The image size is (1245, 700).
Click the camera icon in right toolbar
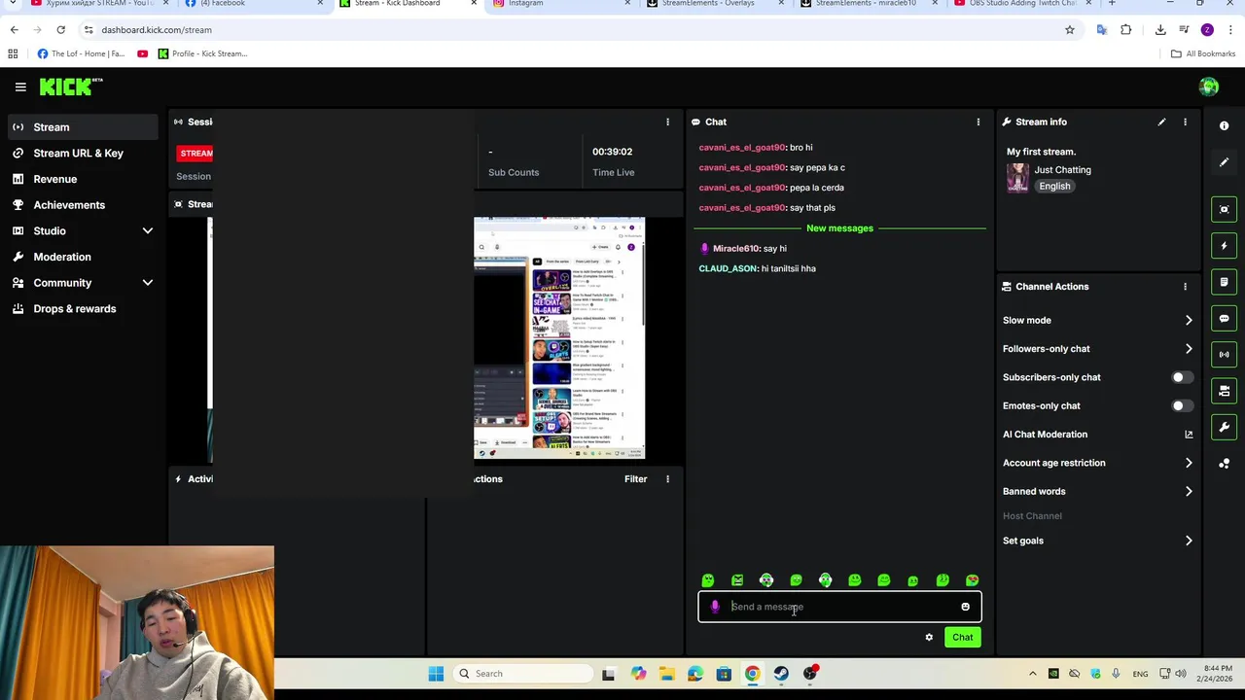coord(1224,391)
